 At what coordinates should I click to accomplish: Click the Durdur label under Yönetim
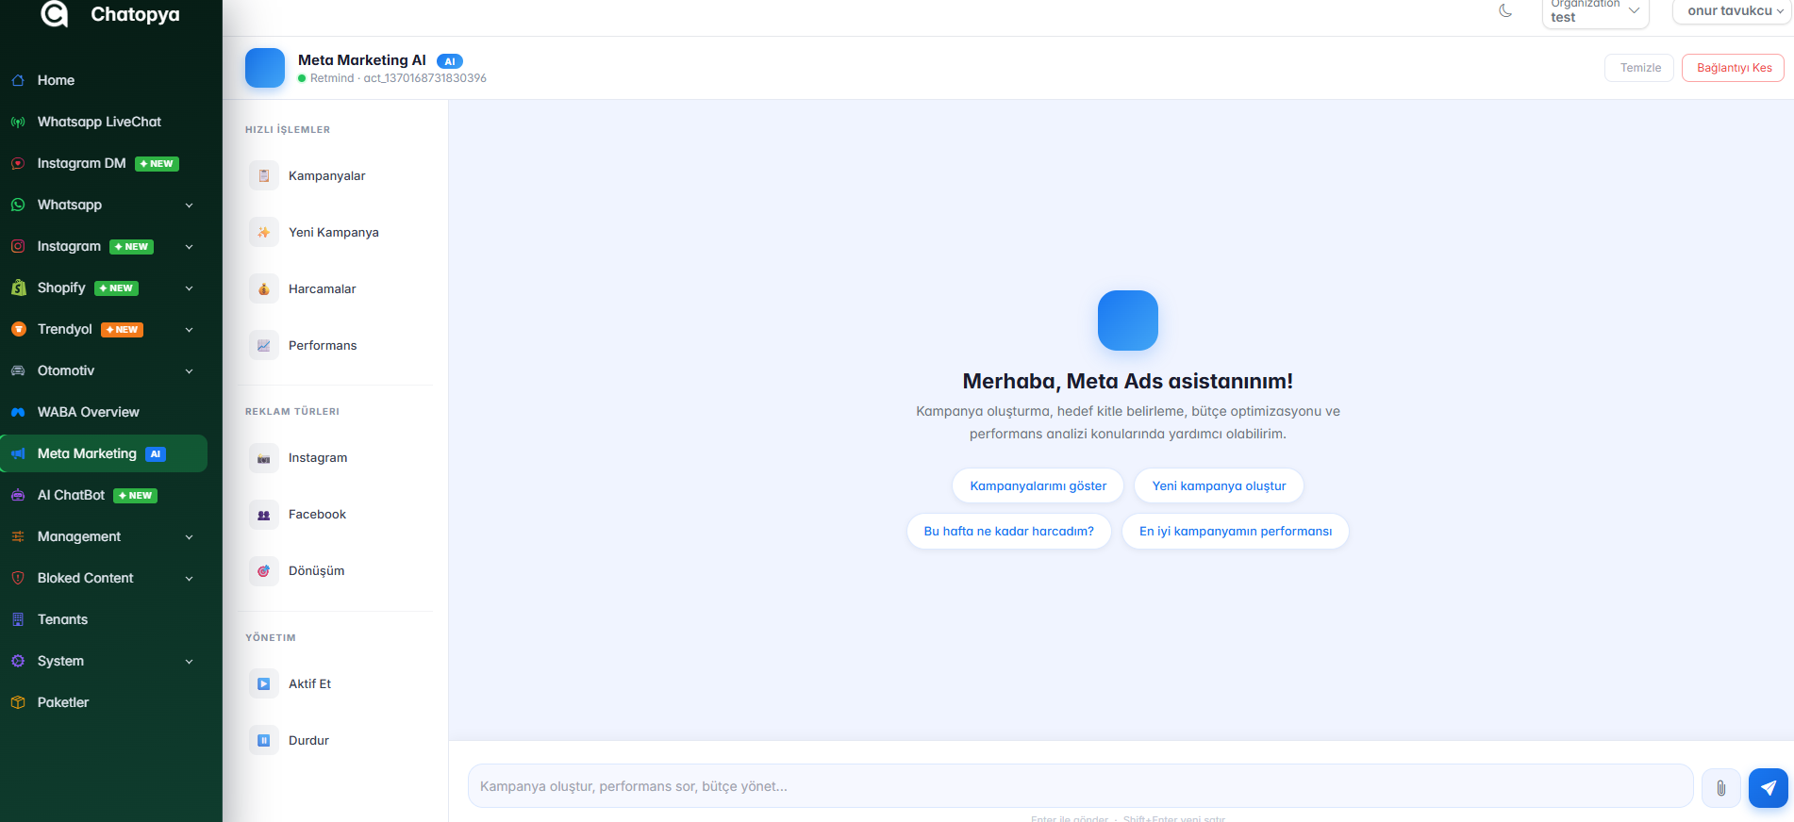308,741
